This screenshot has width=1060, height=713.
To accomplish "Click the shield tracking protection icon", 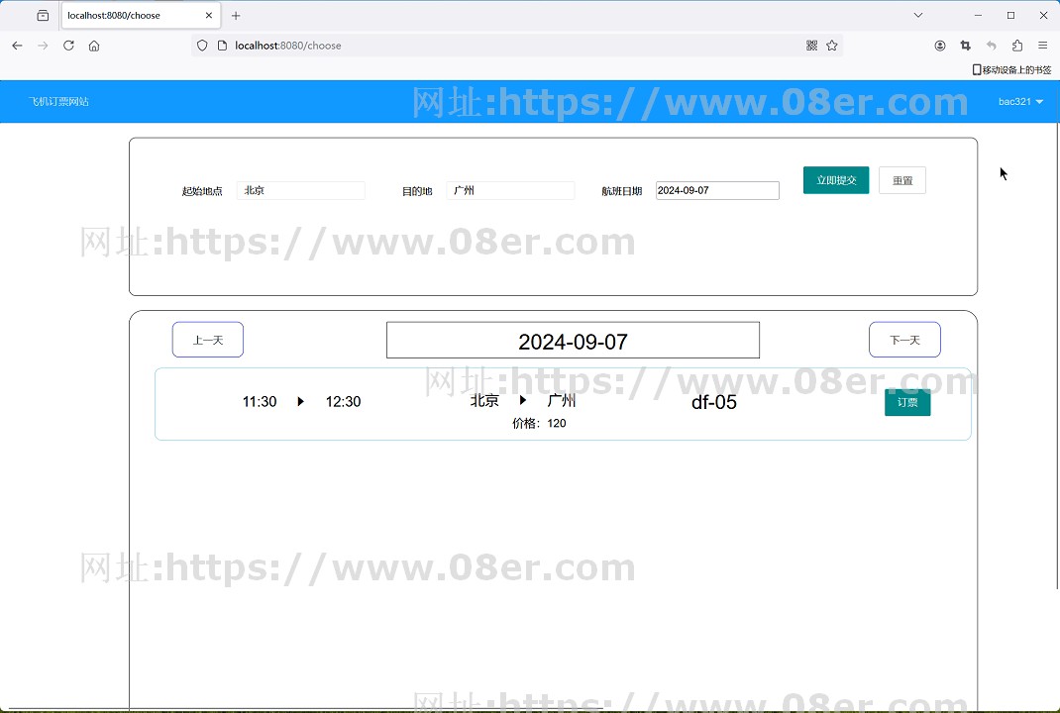I will 201,46.
